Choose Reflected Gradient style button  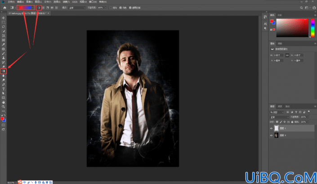52,8
